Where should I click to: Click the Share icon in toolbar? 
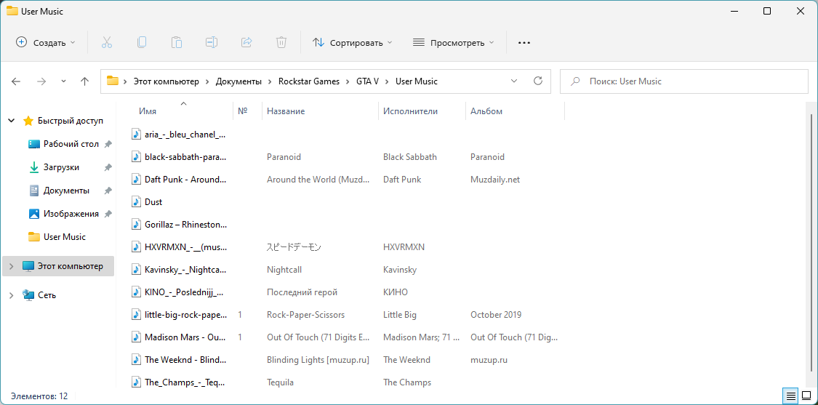click(x=246, y=43)
